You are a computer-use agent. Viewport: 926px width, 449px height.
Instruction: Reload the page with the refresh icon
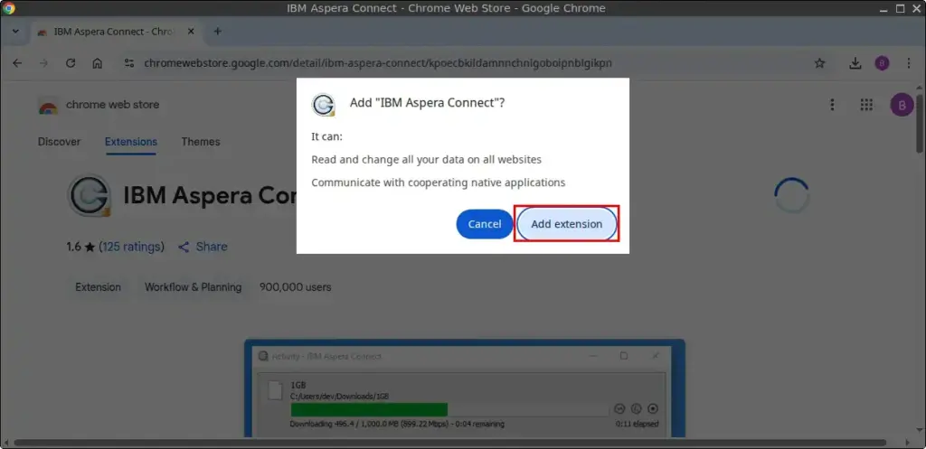click(x=71, y=63)
